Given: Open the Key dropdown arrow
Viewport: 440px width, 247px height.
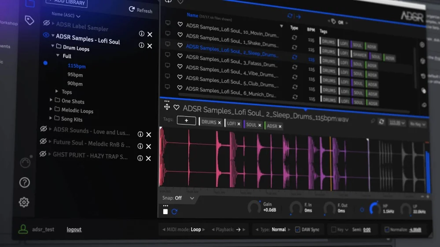Looking at the screenshot, I should click(x=347, y=229).
